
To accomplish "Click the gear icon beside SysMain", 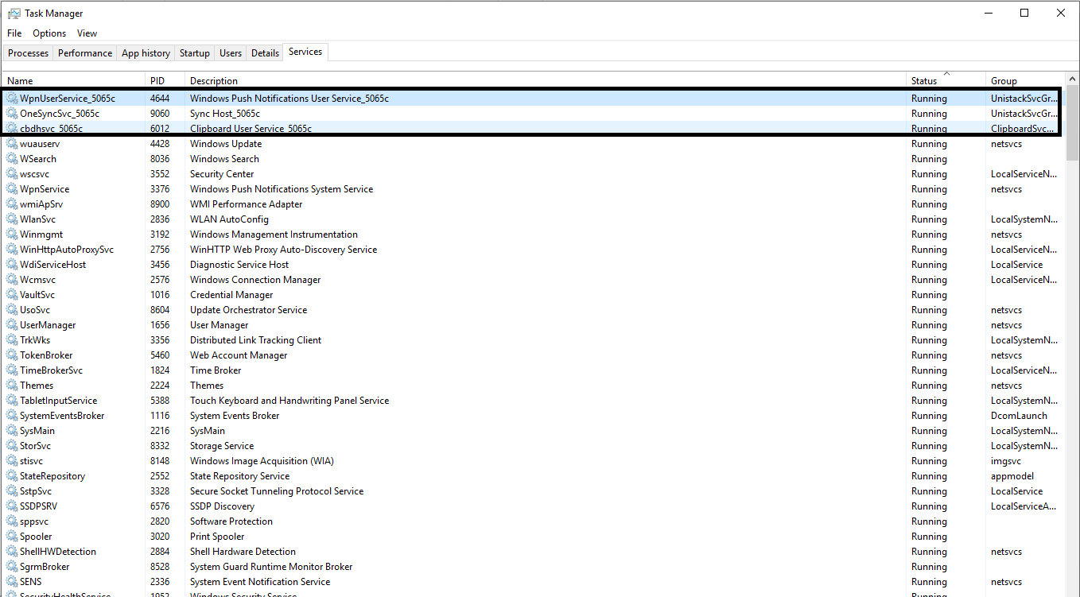I will pos(12,431).
